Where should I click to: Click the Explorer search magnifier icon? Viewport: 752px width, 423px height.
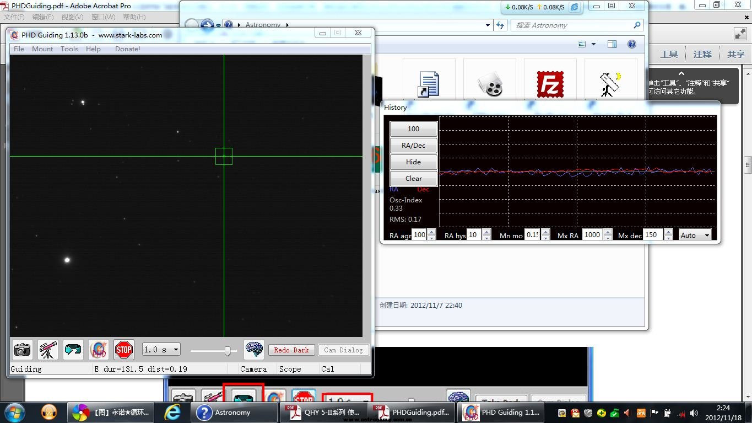[637, 25]
